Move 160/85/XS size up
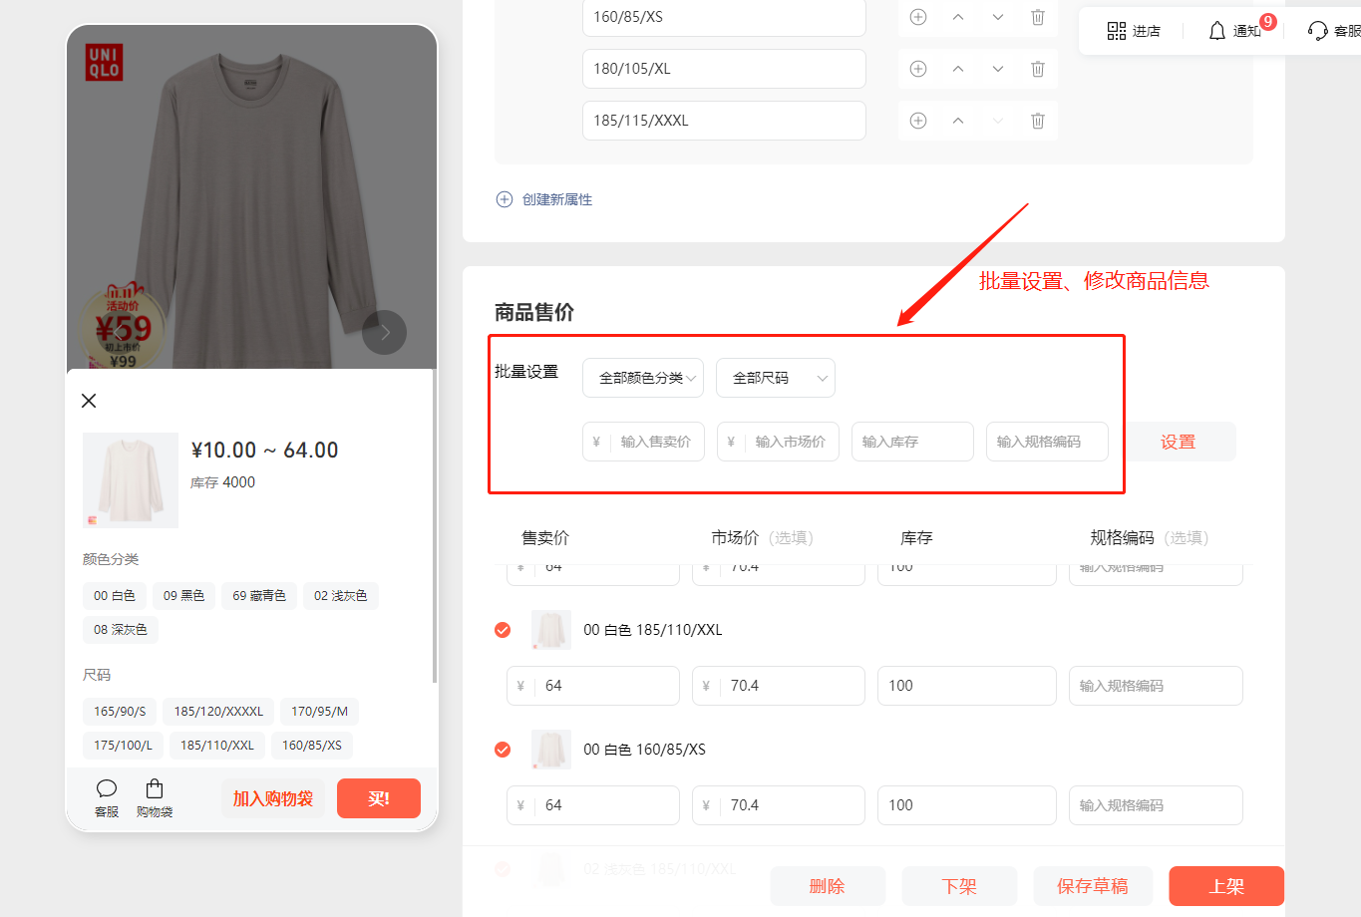Viewport: 1361px width, 917px height. [x=958, y=17]
